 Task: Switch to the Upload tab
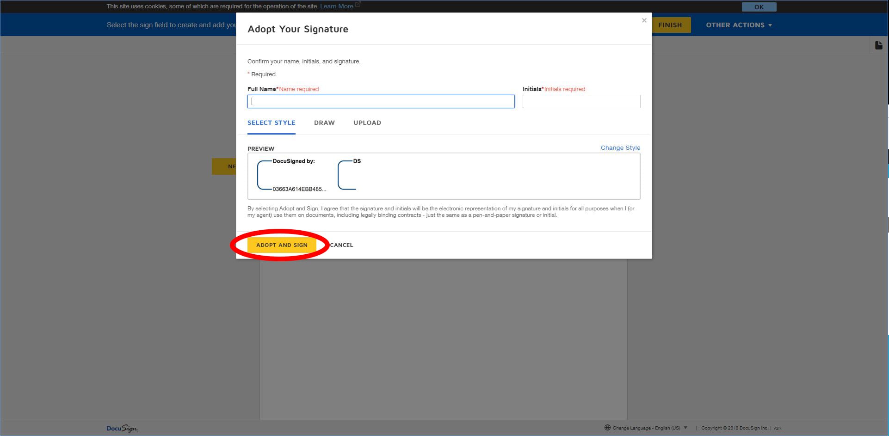tap(367, 123)
